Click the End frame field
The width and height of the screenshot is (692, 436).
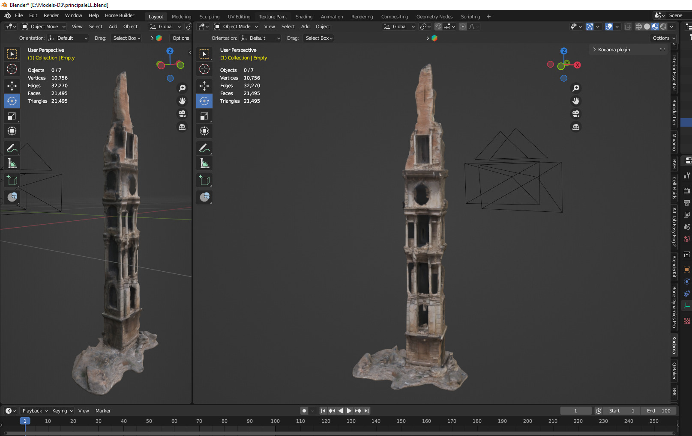pyautogui.click(x=659, y=411)
